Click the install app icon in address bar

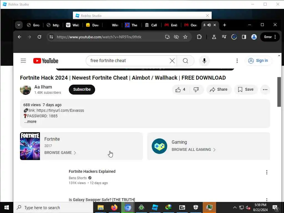pyautogui.click(x=167, y=37)
